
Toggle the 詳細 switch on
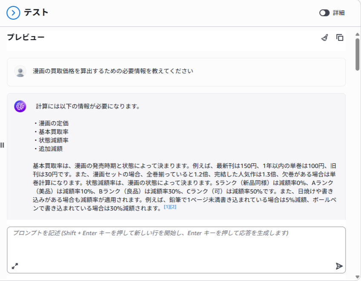pos(324,13)
